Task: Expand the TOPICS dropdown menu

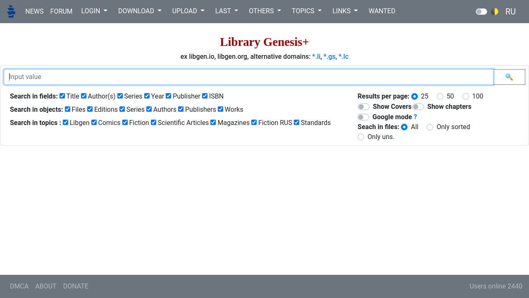Action: tap(307, 11)
